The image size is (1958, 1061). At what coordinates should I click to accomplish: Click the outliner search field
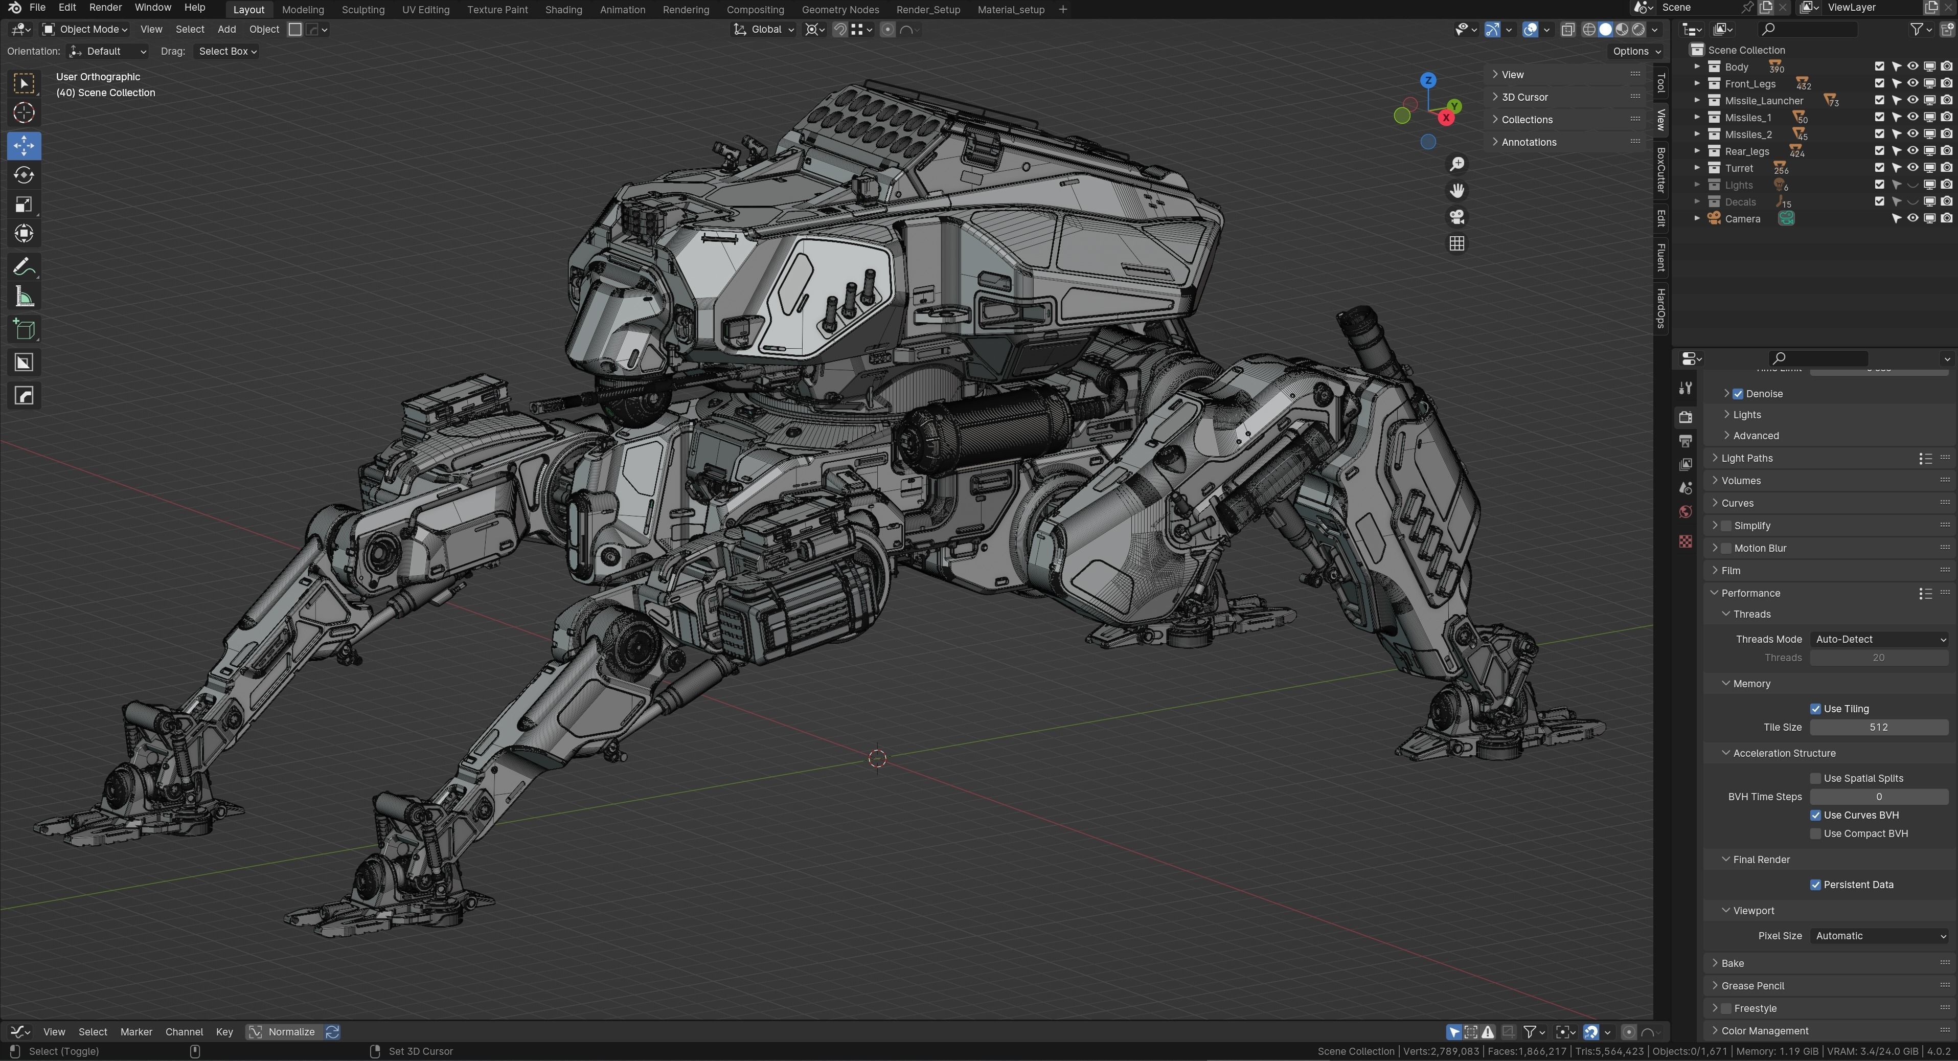(x=1808, y=29)
